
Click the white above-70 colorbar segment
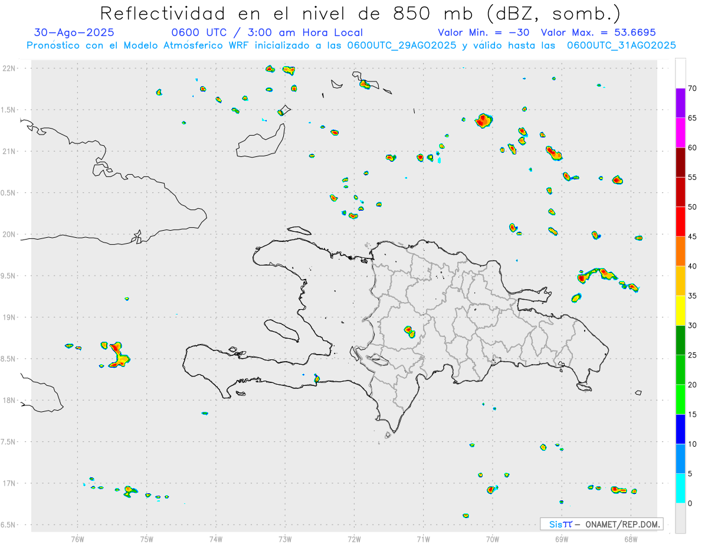[680, 73]
